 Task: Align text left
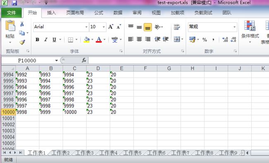[x=131, y=39]
